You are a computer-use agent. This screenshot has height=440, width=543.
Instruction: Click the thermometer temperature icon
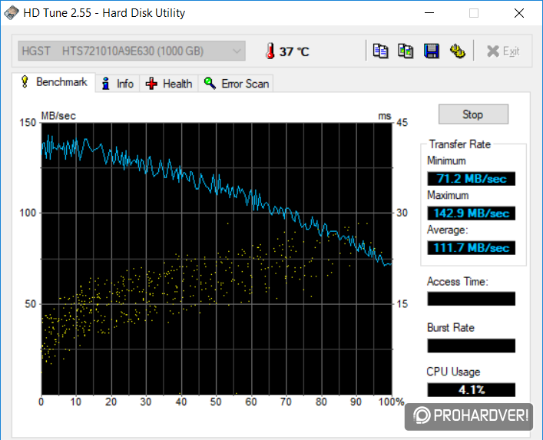(270, 51)
